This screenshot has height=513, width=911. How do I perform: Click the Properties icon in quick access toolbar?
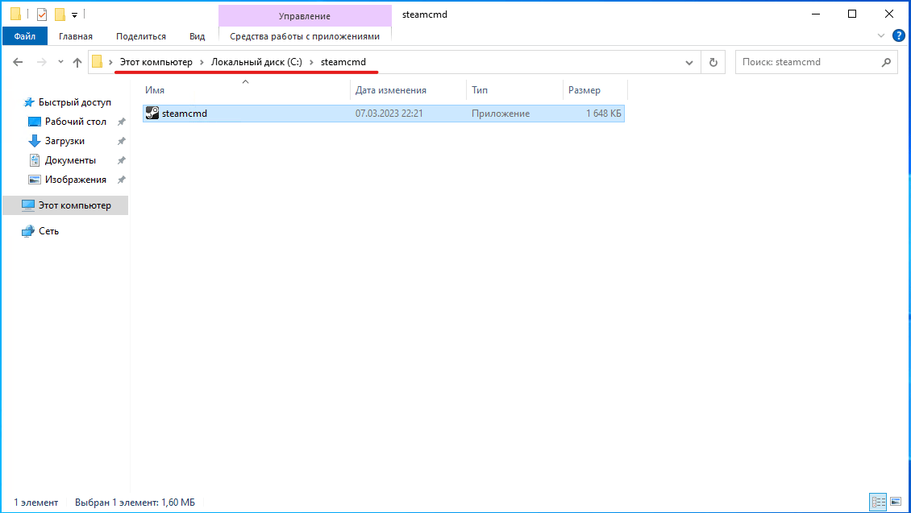pyautogui.click(x=42, y=14)
